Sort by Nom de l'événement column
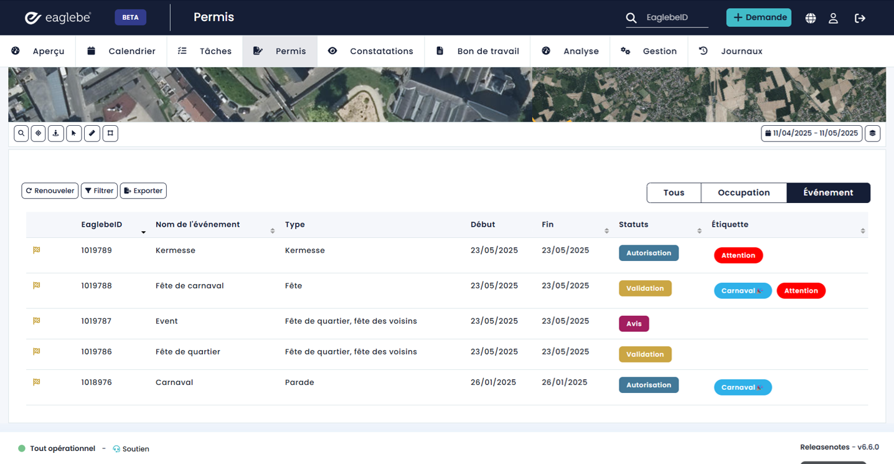The image size is (894, 464). pyautogui.click(x=273, y=231)
